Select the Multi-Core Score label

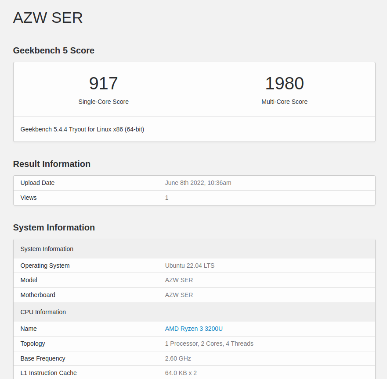pyautogui.click(x=284, y=102)
